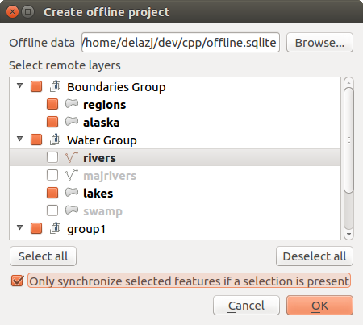
Task: Cancel the offline project dialog
Action: [246, 306]
